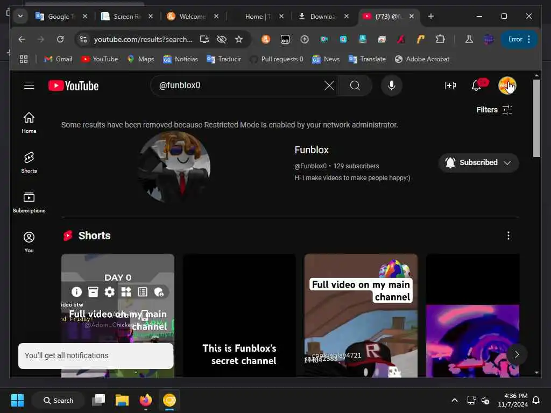Click the install app icon in address bar

[204, 39]
